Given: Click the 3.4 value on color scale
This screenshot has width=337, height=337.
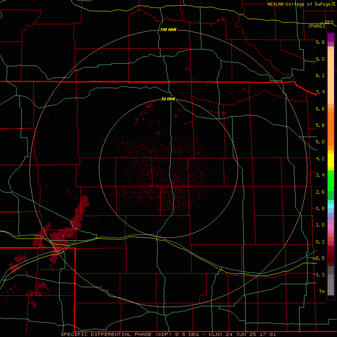Looking at the screenshot, I should (x=320, y=175).
